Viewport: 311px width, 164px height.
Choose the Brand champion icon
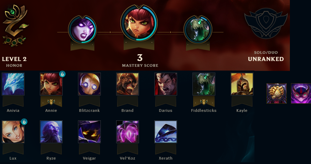tap(127, 84)
